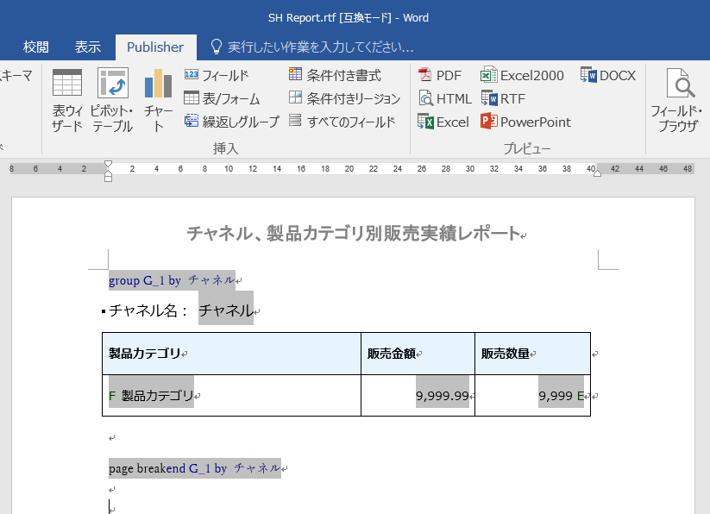The image size is (710, 514).
Task: Click the 製品カテゴリ header cell
Action: point(231,354)
